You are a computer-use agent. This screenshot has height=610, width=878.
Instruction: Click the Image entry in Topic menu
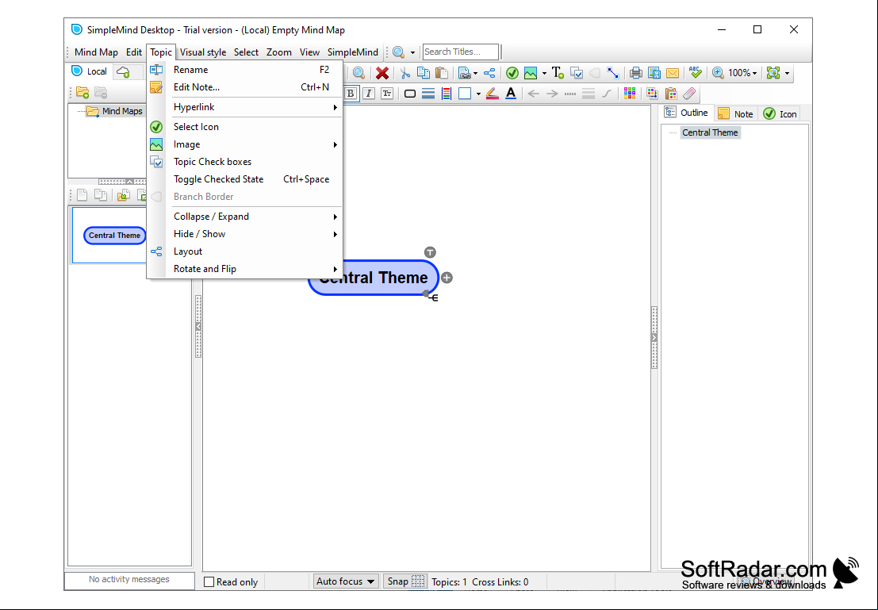coord(244,144)
